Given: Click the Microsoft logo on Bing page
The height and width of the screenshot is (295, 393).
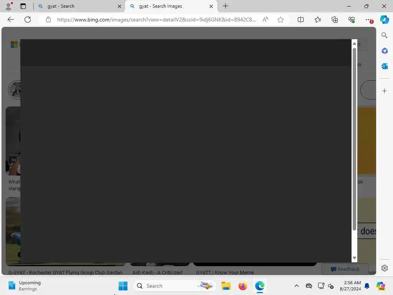Looking at the screenshot, I should (14, 45).
